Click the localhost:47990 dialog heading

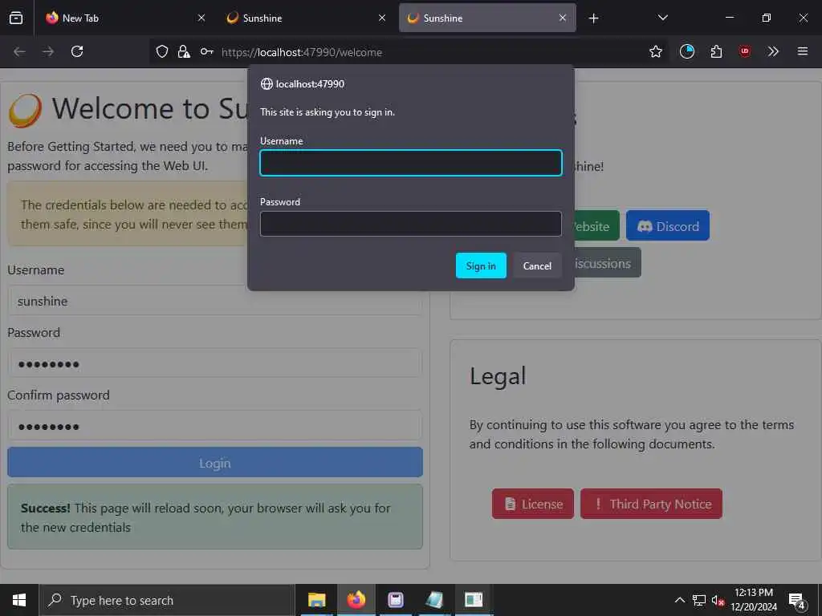(310, 83)
